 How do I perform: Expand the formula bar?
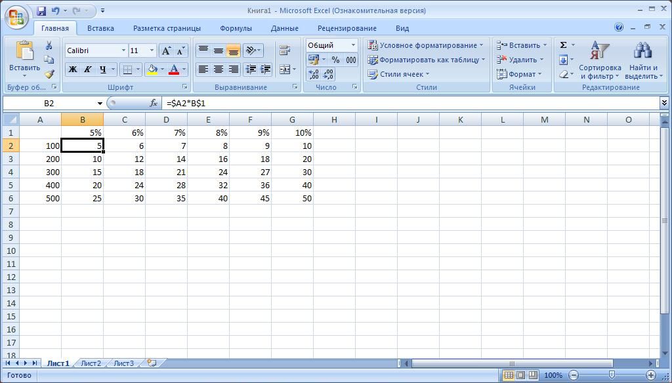(x=664, y=103)
